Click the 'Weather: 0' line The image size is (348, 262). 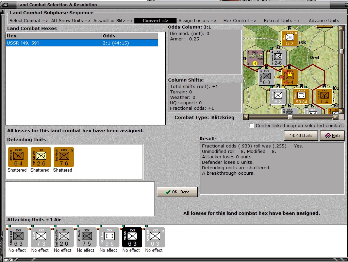(183, 97)
